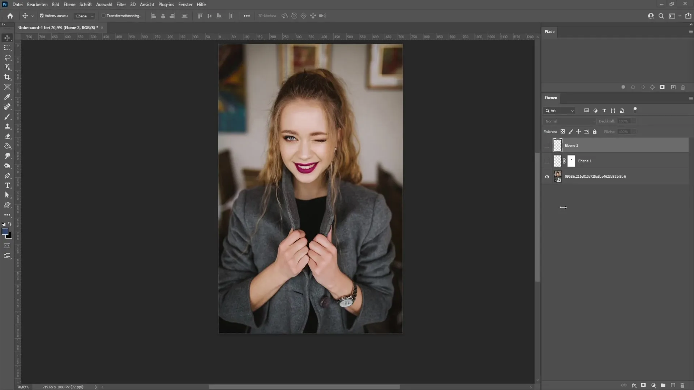Open the Fenster menu
Viewport: 694px width, 390px height.
coord(185,4)
